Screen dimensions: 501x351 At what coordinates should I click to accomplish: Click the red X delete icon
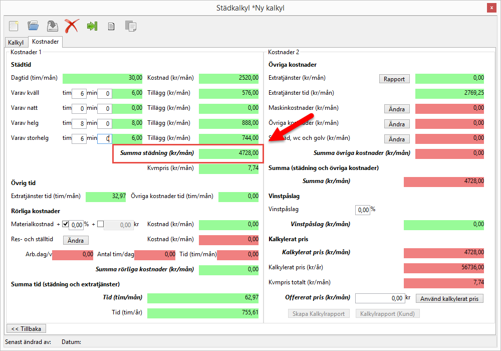point(72,26)
